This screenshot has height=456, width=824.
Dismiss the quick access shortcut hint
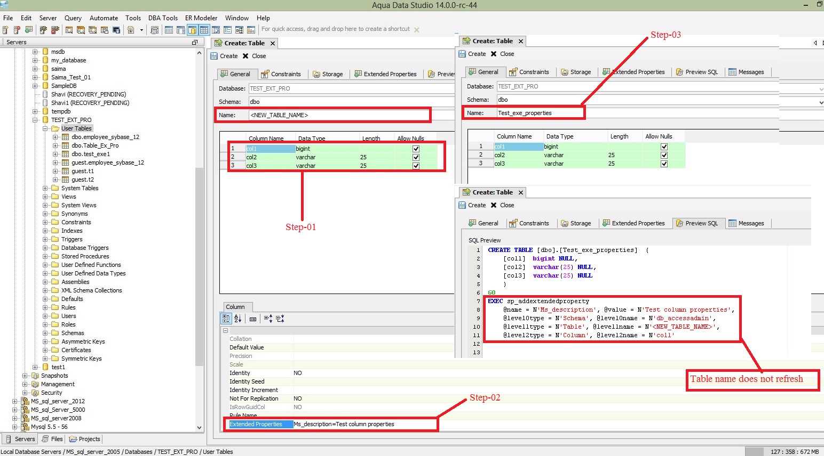pos(417,30)
